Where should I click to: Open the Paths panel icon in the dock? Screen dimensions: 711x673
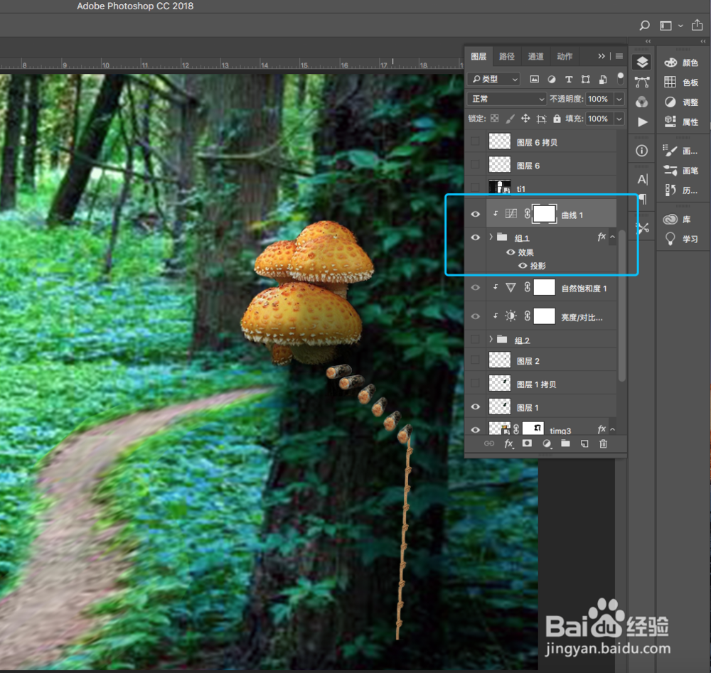(642, 82)
